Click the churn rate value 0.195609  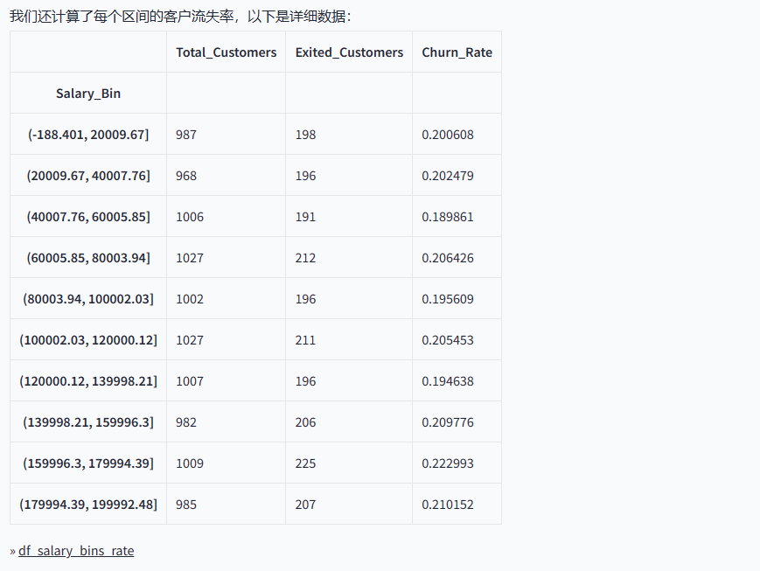coord(448,299)
